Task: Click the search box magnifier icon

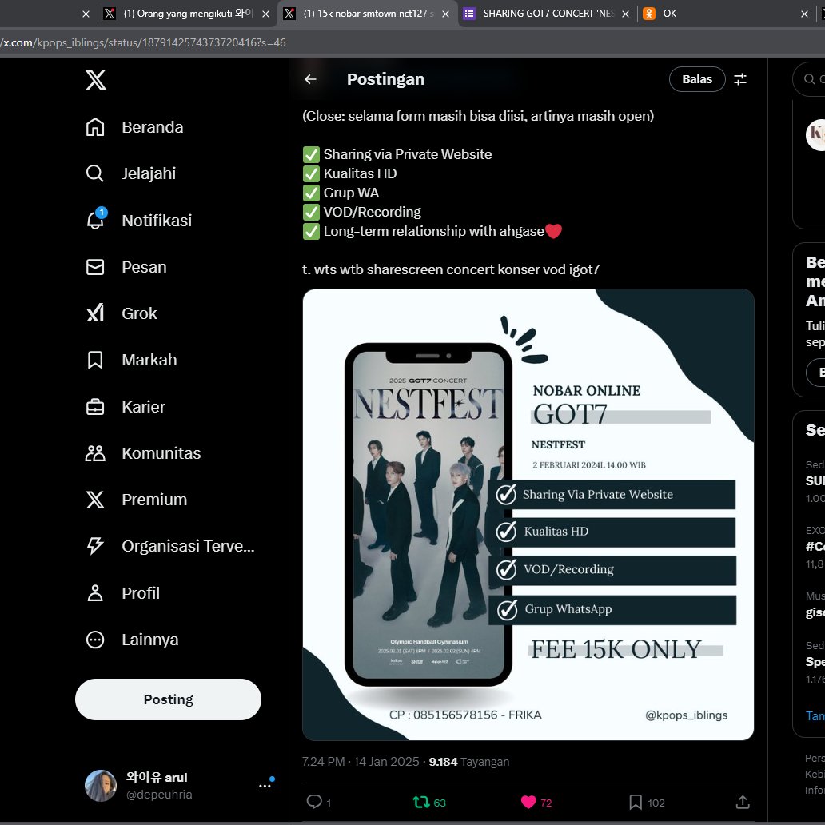Action: coord(809,79)
